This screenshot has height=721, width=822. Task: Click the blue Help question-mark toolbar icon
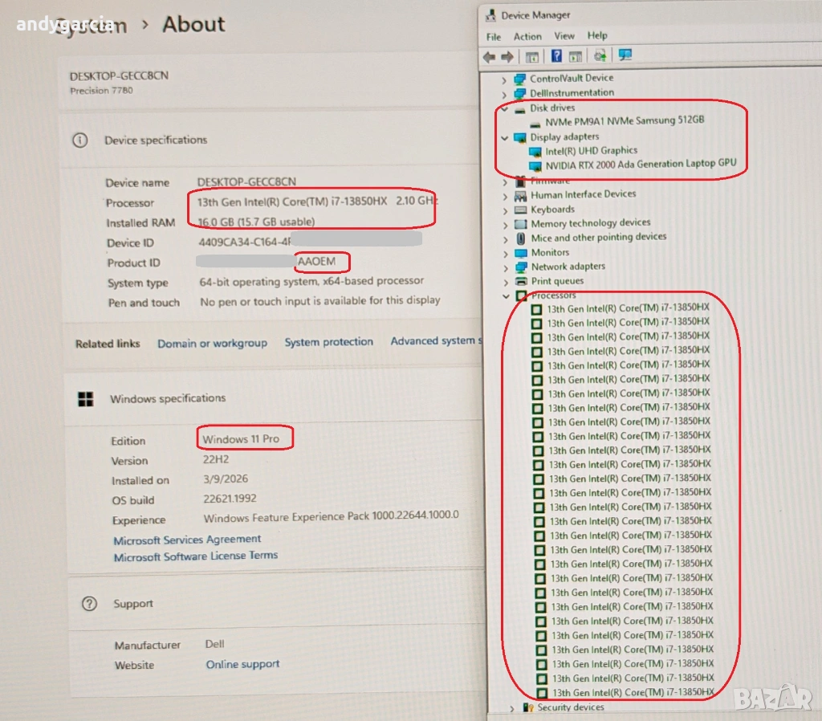pos(555,56)
